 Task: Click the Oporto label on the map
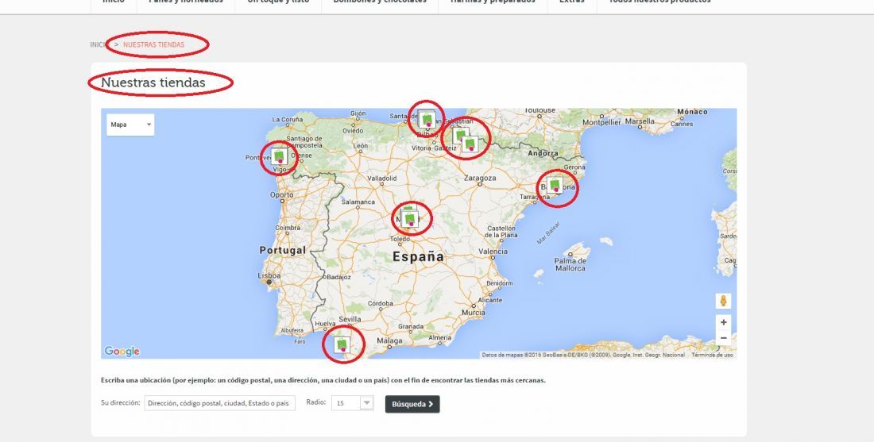(281, 195)
